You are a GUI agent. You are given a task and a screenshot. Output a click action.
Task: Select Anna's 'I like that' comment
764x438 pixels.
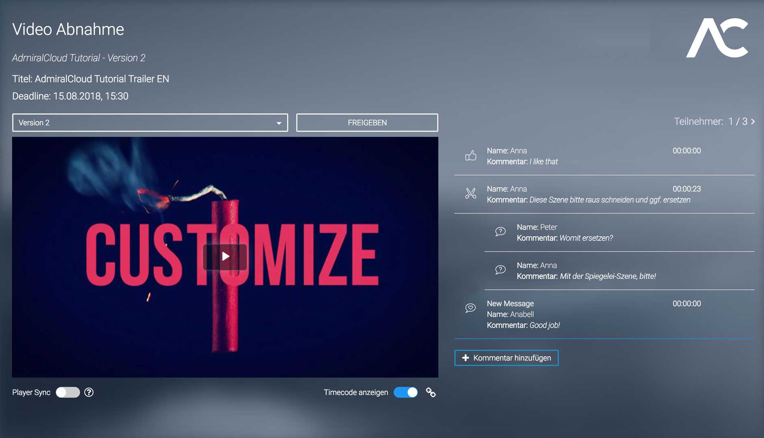pyautogui.click(x=543, y=162)
